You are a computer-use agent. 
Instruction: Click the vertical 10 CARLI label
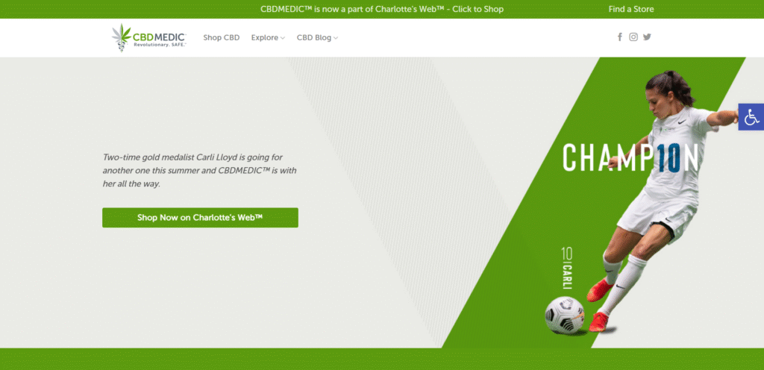pyautogui.click(x=566, y=268)
